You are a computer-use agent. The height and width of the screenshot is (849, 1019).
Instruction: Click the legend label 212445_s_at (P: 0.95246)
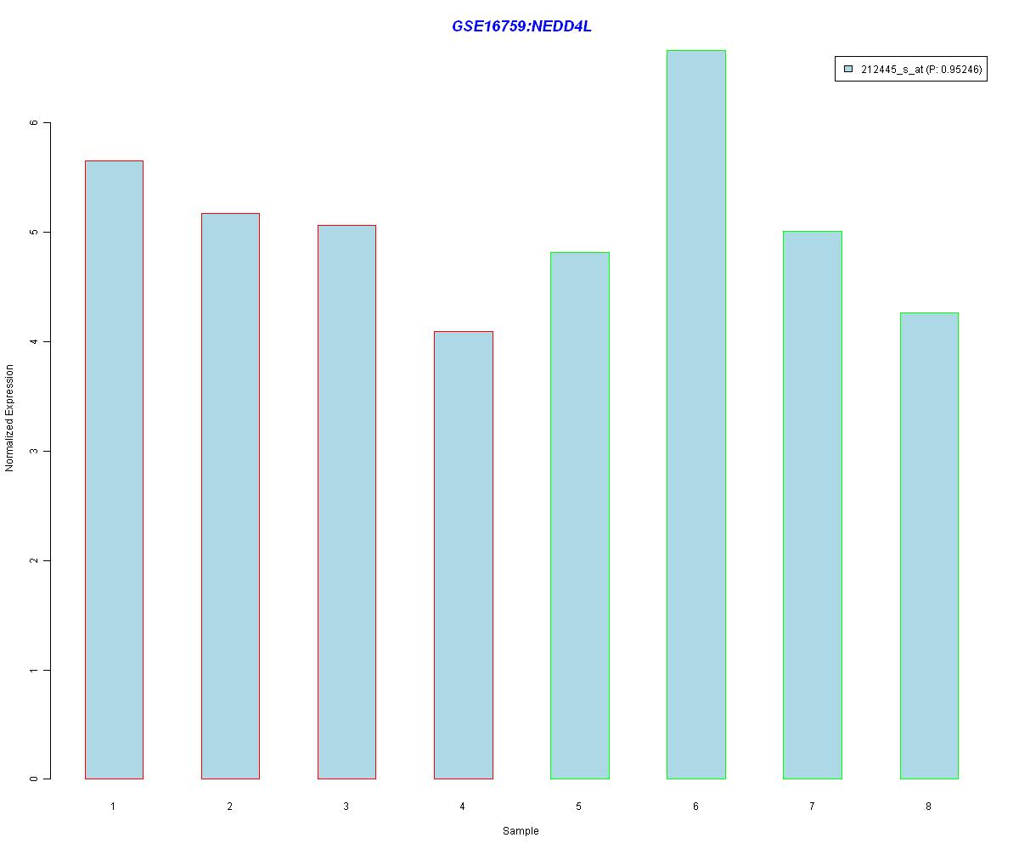click(921, 70)
